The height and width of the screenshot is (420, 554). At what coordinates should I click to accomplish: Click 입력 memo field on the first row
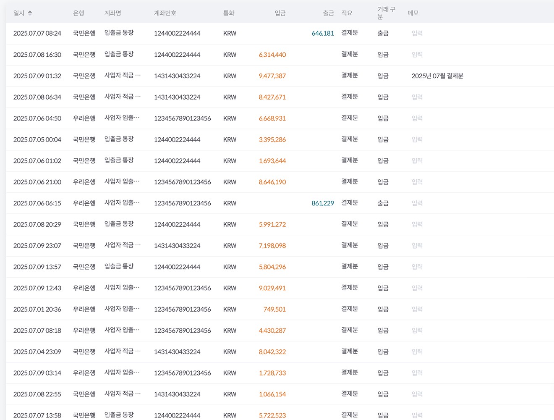pyautogui.click(x=417, y=33)
